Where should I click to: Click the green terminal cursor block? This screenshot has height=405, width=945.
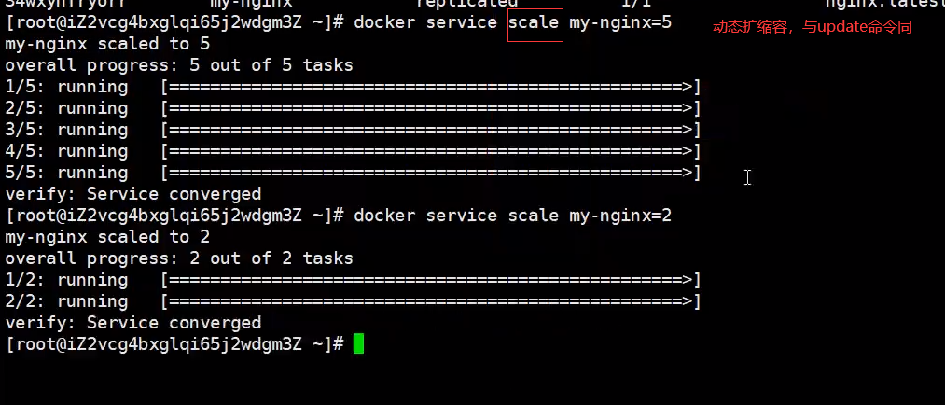(358, 343)
